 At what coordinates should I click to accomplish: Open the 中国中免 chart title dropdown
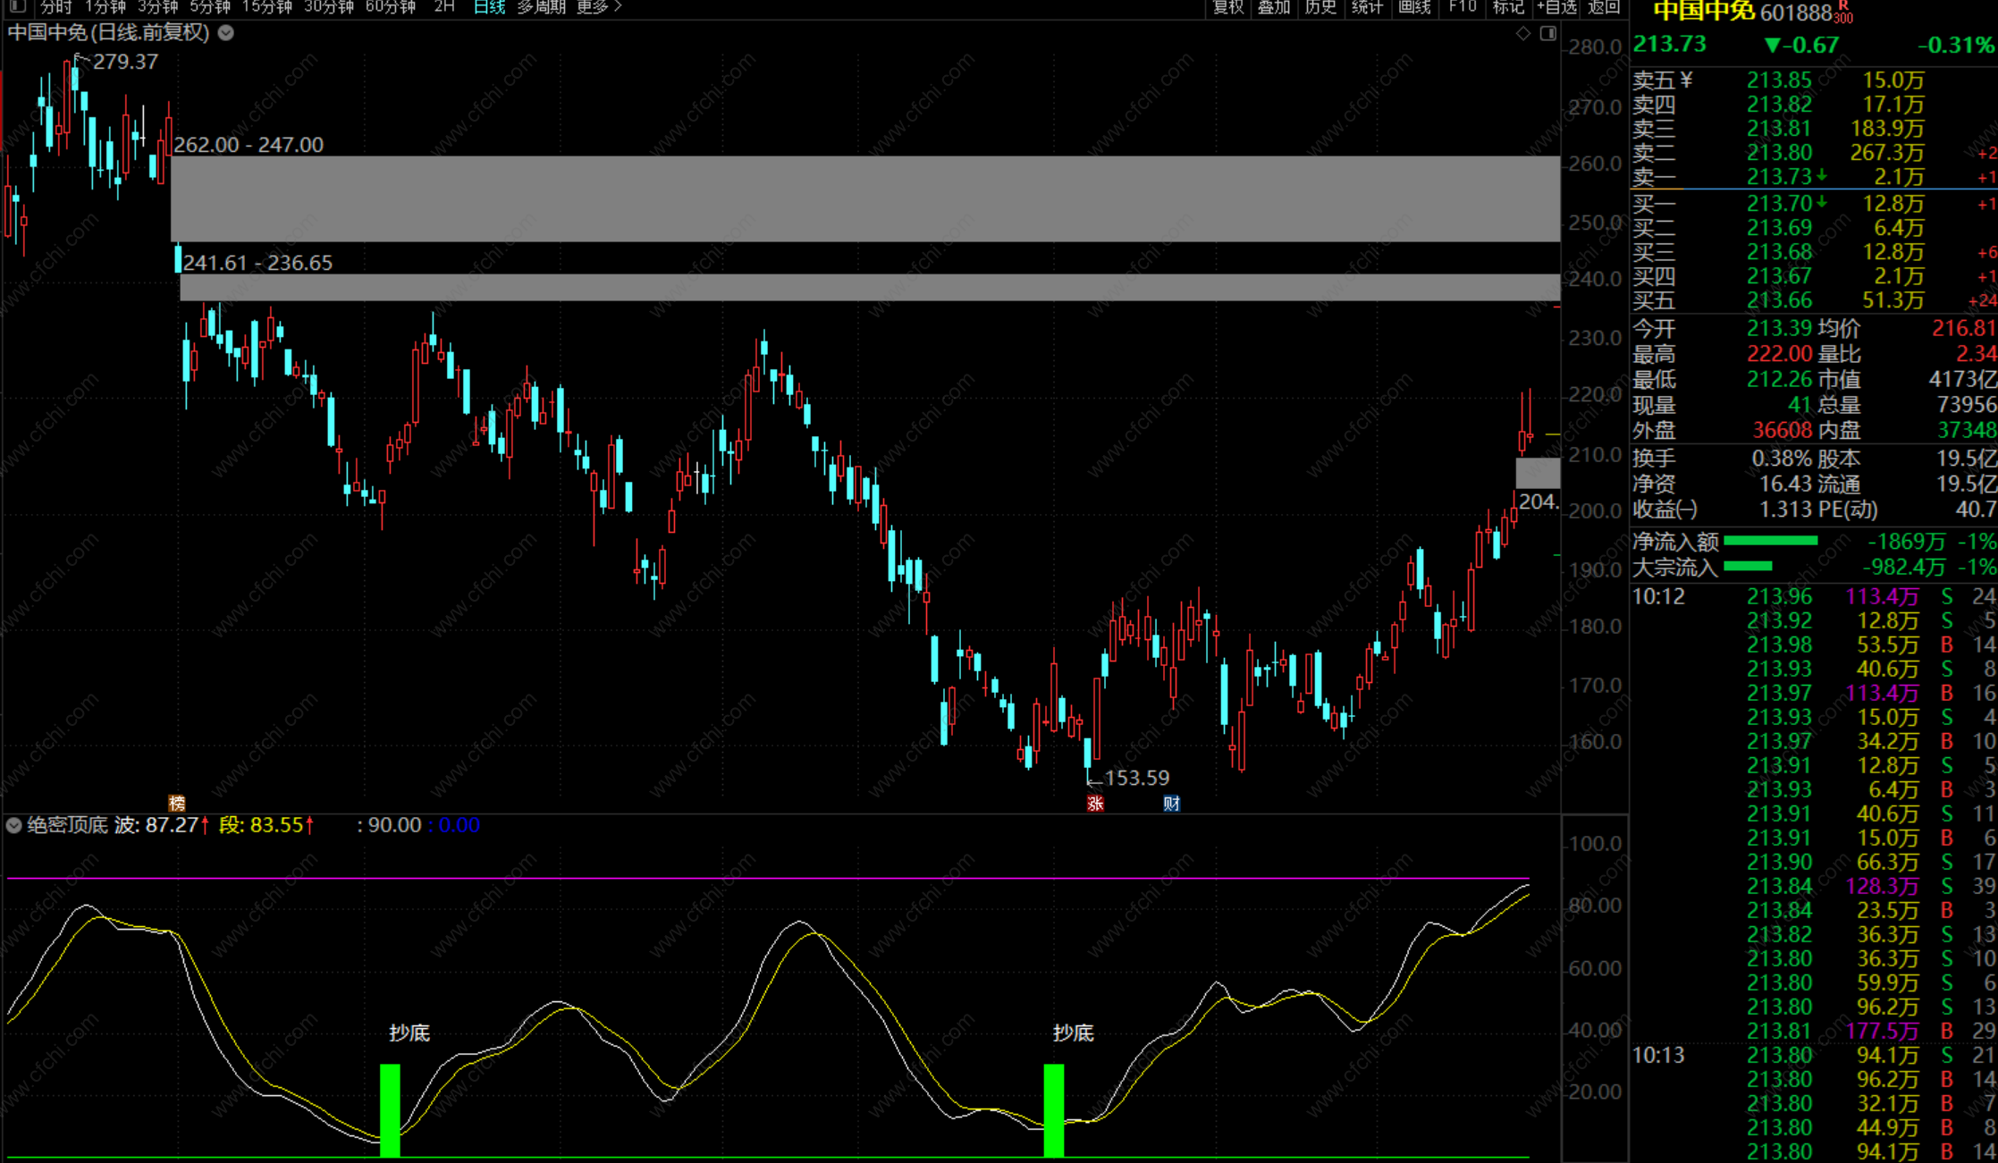click(226, 33)
